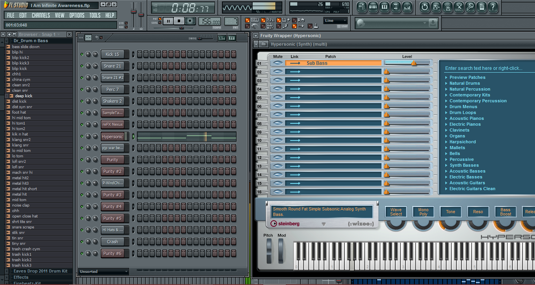Open the OPTIONS menu
The image size is (535, 285).
77,15
